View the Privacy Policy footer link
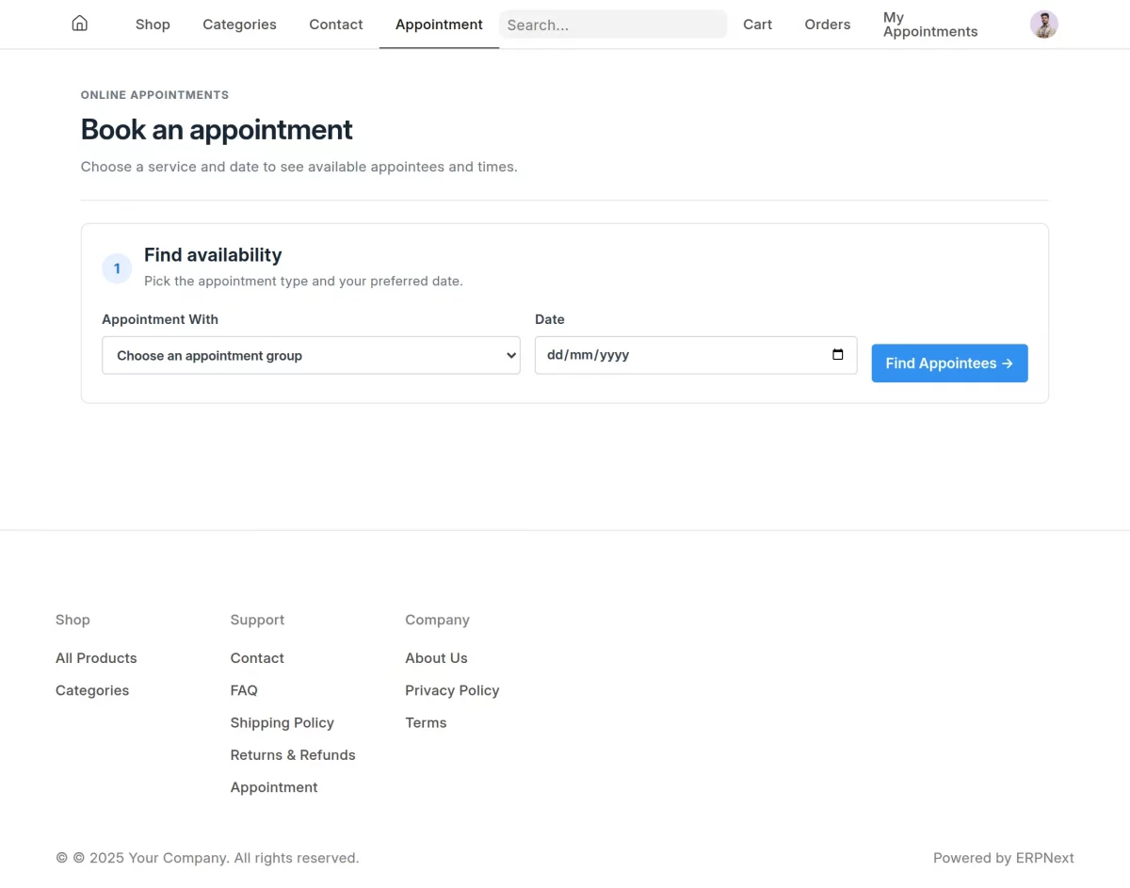Screen dimensions: 1130x888 coord(452,690)
